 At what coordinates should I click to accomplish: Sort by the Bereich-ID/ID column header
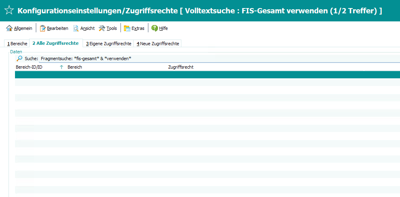pos(29,67)
